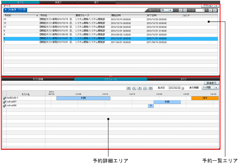Click the 起点日 date field 2010/09/30
The image size is (239, 165).
tap(175, 88)
